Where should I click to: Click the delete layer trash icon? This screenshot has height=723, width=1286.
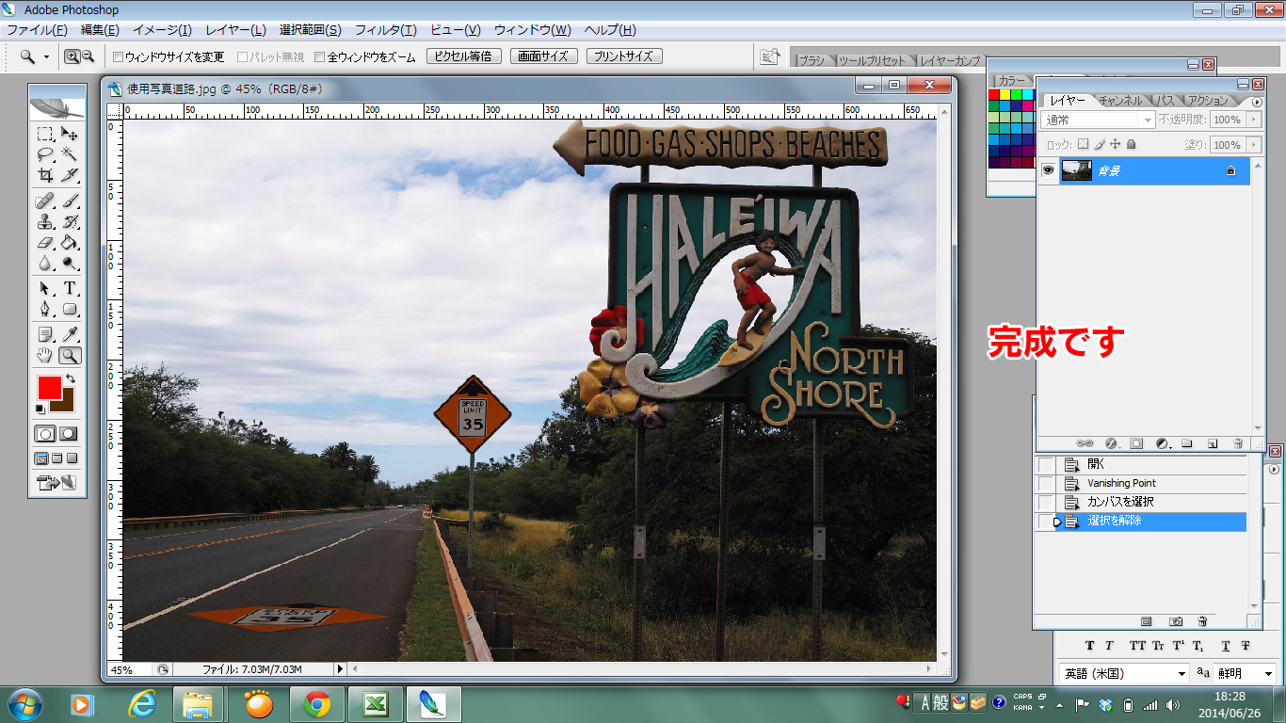[x=1237, y=443]
